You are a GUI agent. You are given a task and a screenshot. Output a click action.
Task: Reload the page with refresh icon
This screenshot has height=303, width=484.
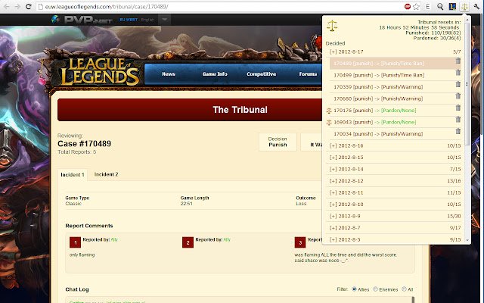point(29,7)
